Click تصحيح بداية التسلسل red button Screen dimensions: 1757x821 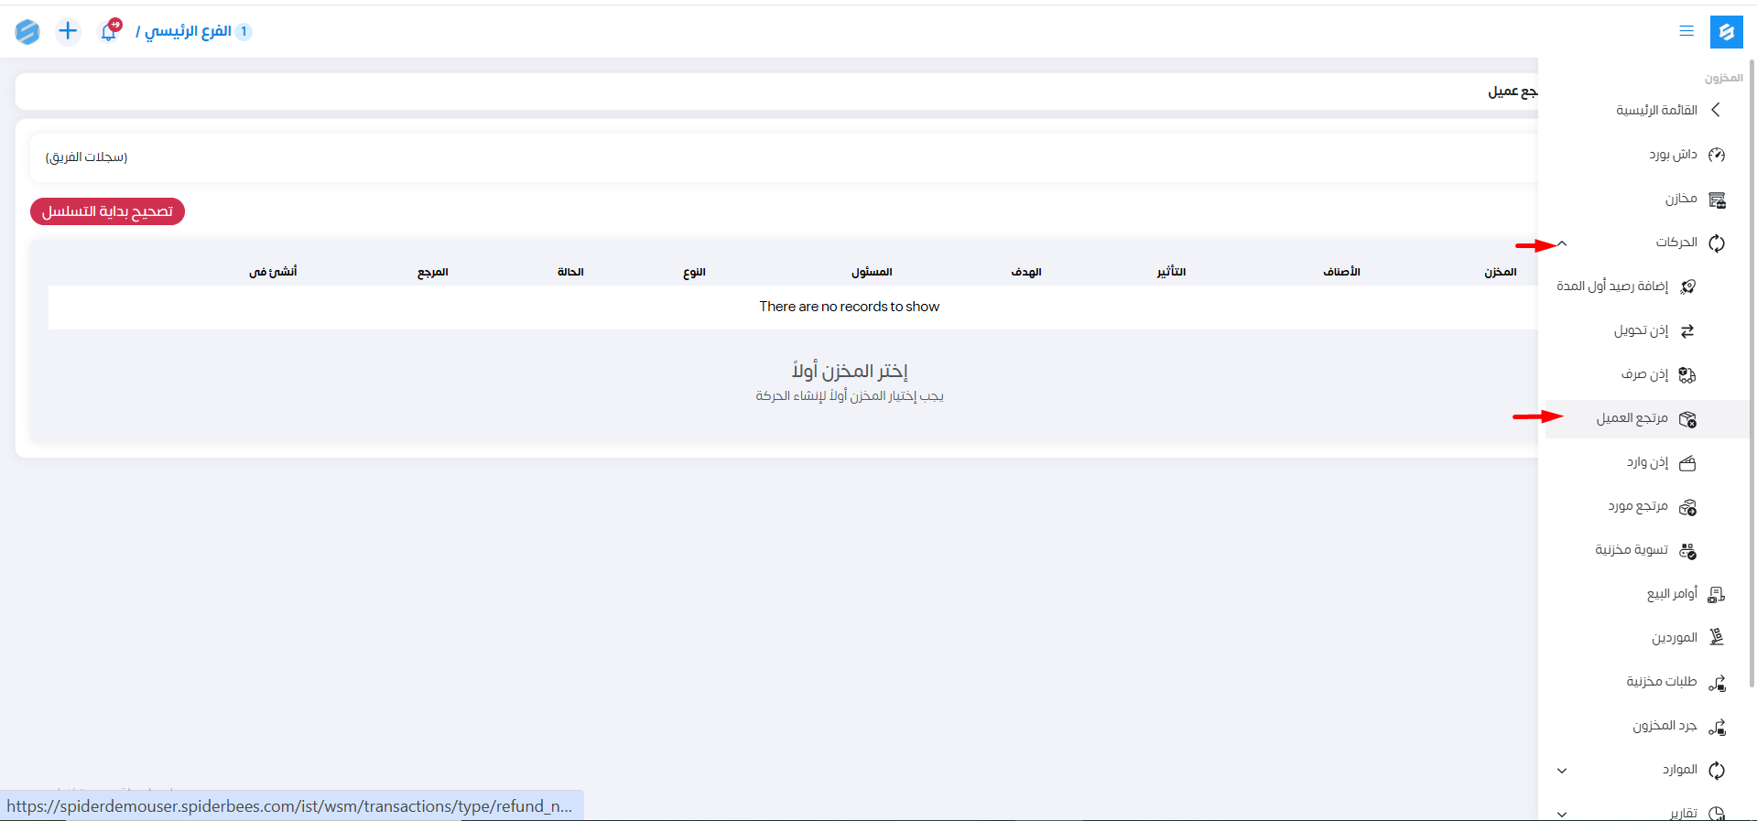click(x=107, y=211)
